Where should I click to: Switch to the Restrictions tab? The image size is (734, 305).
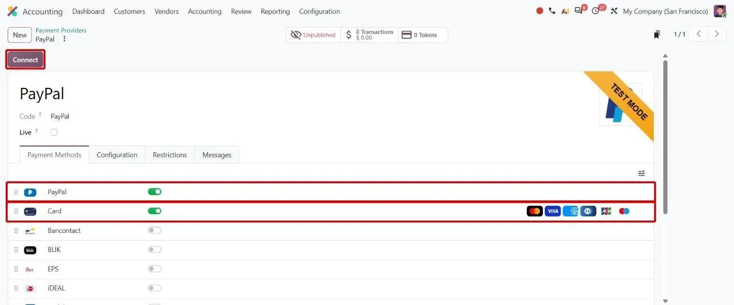point(170,155)
